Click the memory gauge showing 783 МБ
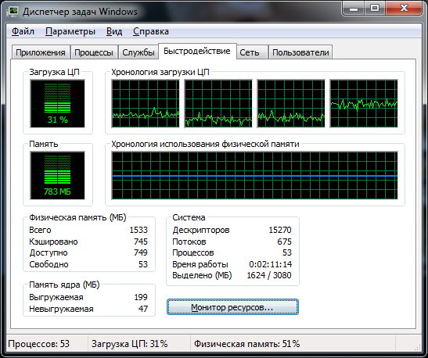This screenshot has height=358, width=428. [57, 175]
